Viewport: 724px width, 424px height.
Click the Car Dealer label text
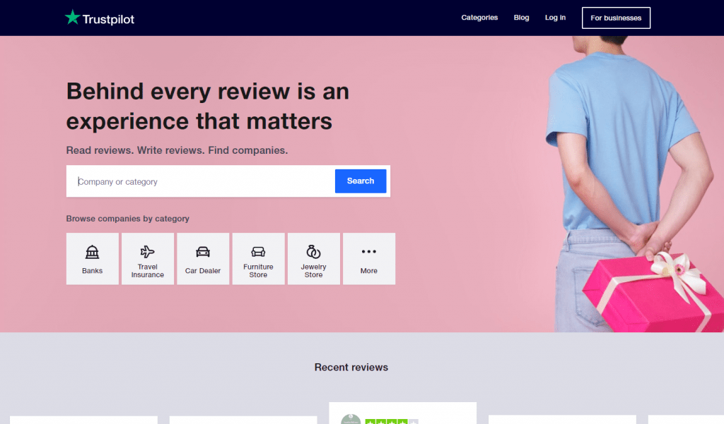203,270
